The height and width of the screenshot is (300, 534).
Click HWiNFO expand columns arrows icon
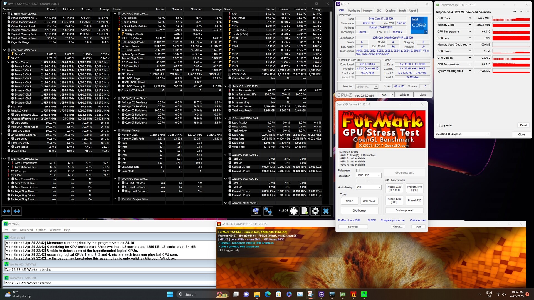7,211
